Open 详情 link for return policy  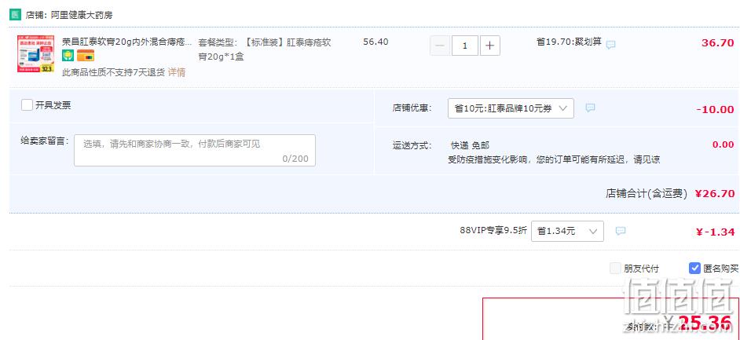pos(177,72)
